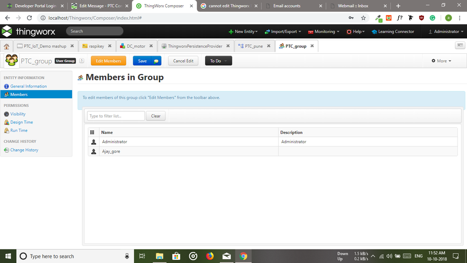Clear the member filter
Image resolution: width=467 pixels, height=263 pixels.
156,116
